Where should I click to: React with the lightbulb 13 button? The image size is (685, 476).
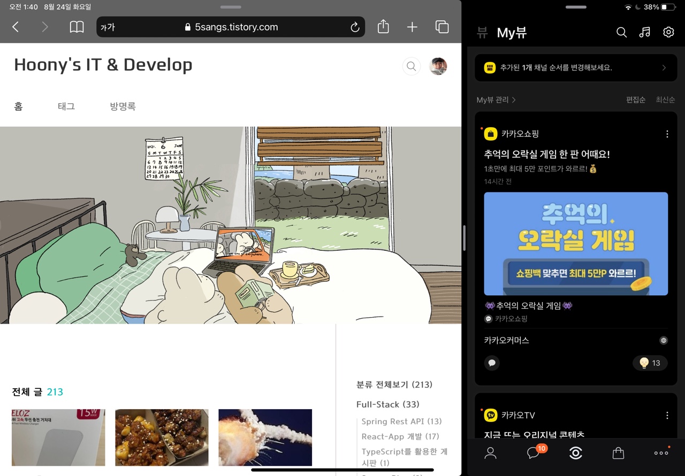(650, 363)
